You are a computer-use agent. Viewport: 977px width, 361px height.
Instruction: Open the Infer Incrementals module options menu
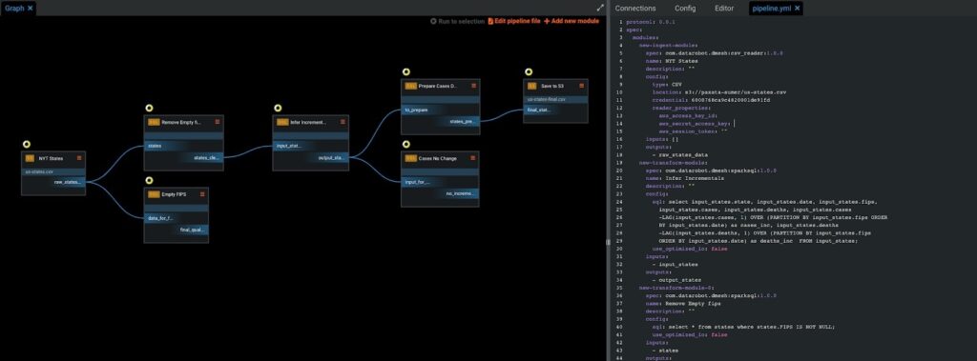pos(343,122)
